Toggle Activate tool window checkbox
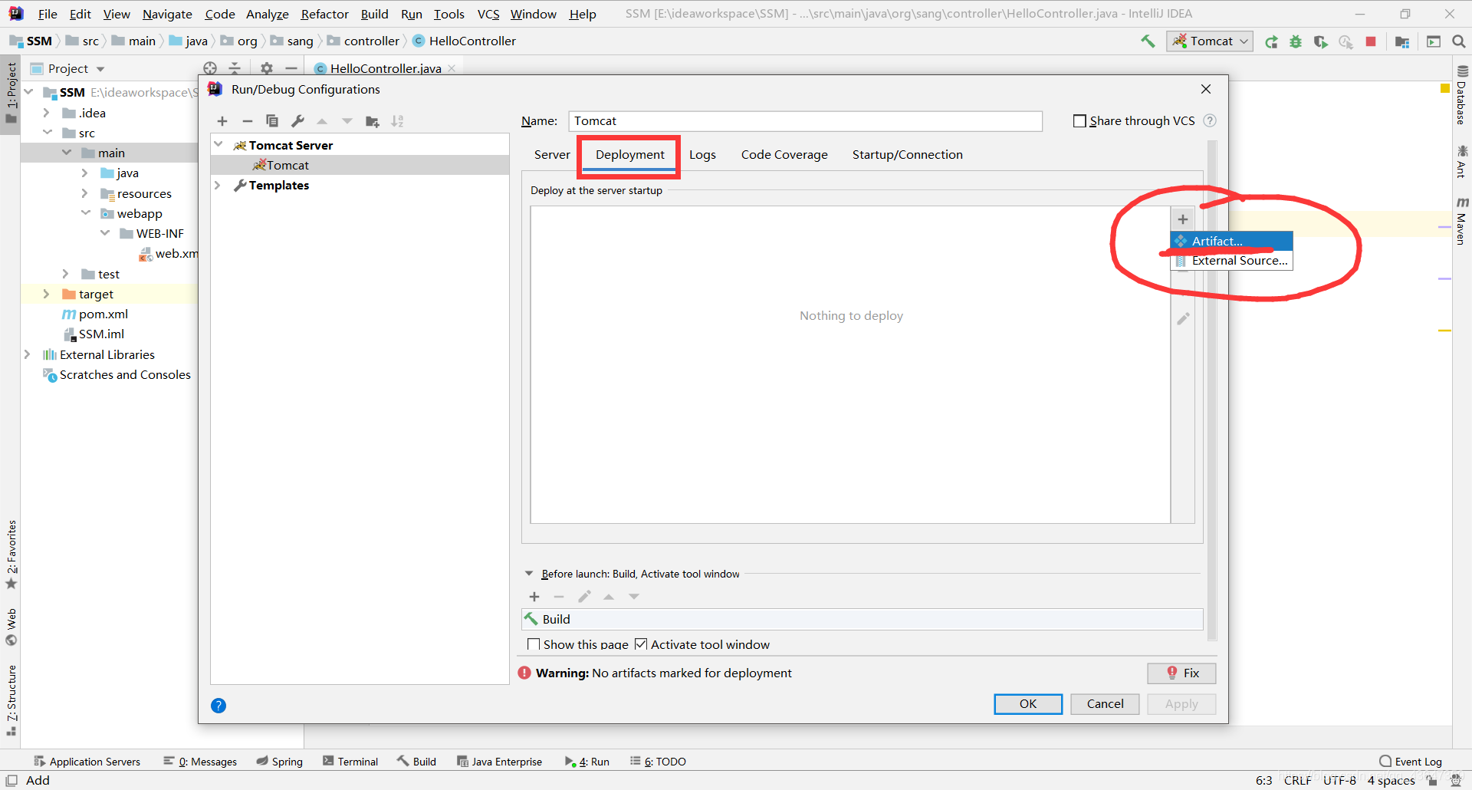Image resolution: width=1472 pixels, height=790 pixels. (641, 644)
